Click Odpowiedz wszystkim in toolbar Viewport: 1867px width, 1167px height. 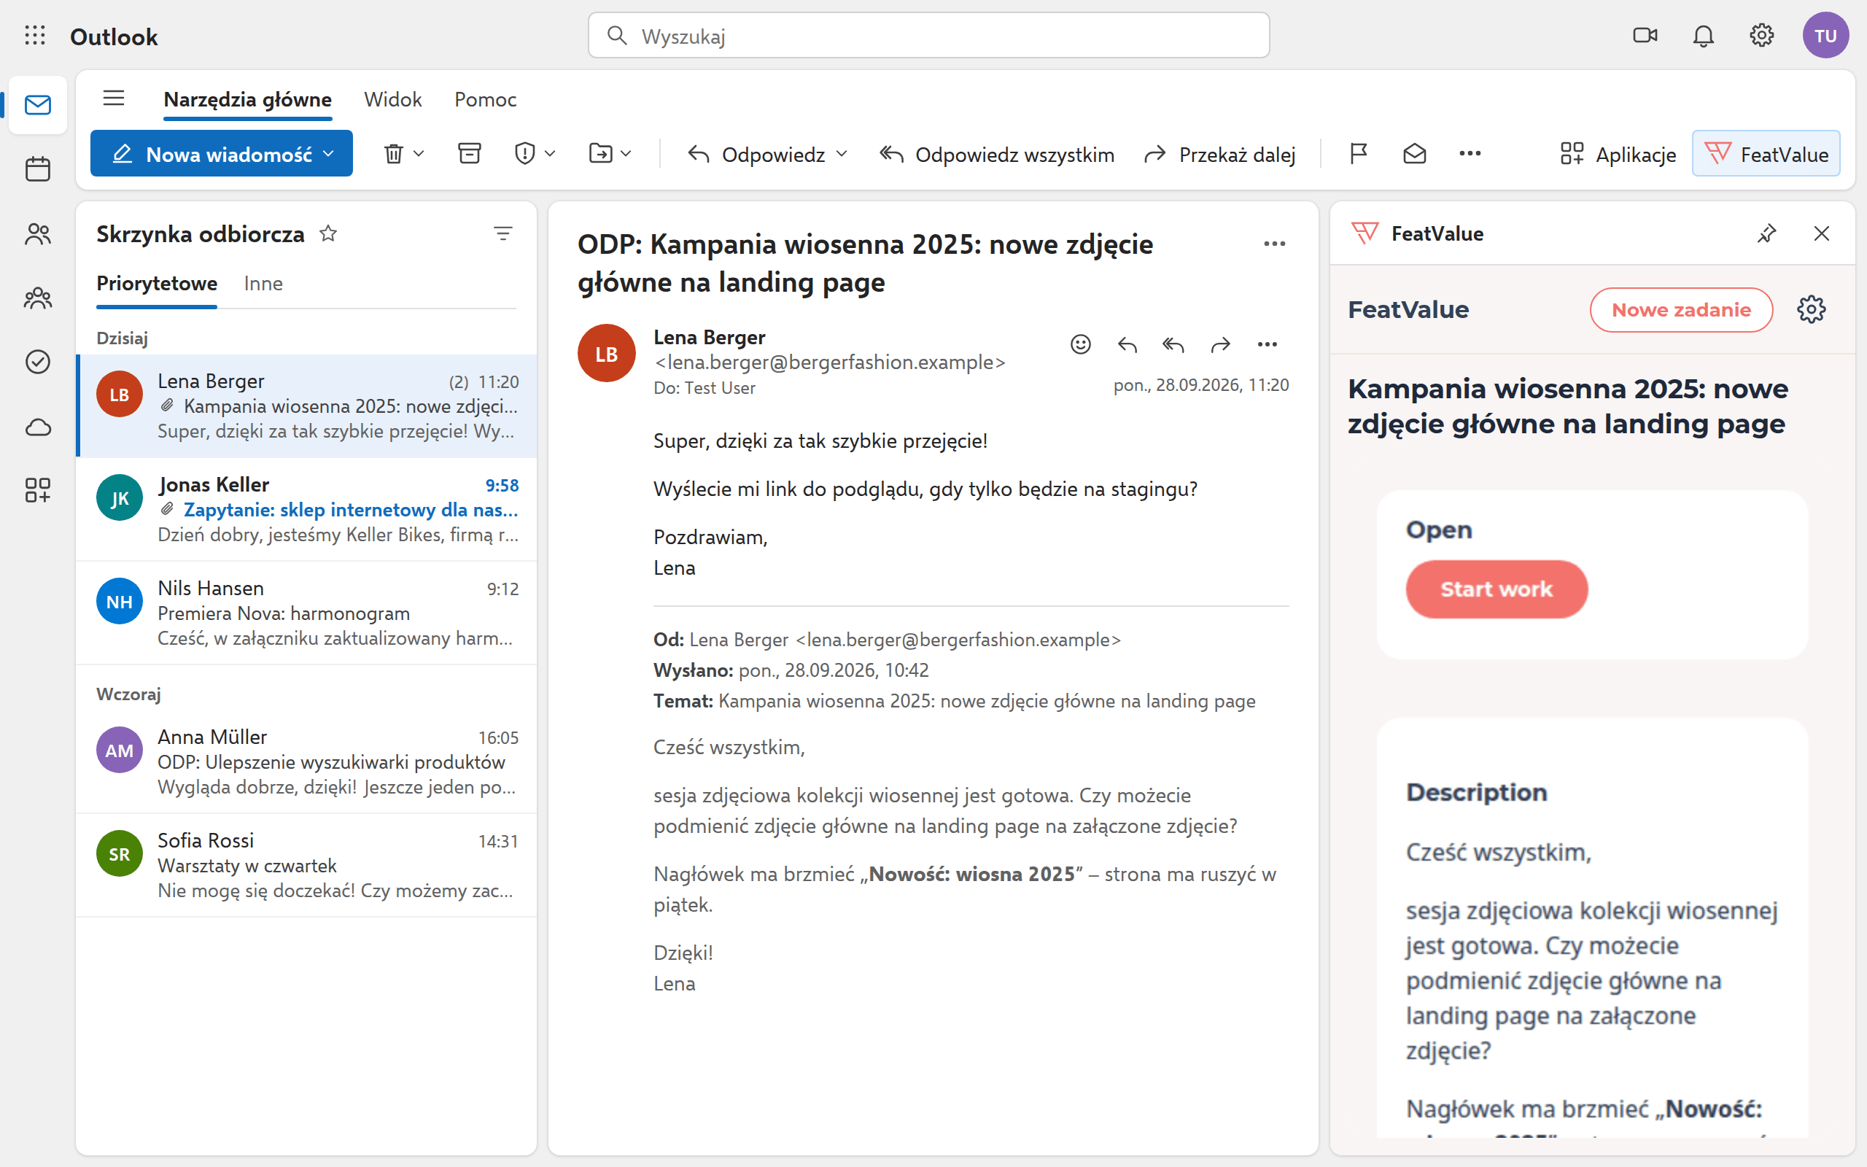[x=997, y=155]
